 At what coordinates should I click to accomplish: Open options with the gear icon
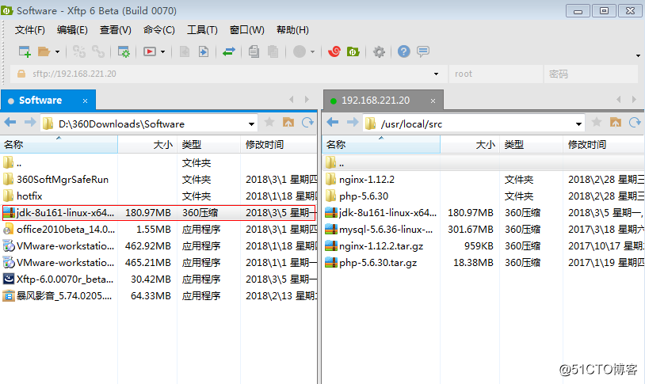[379, 51]
